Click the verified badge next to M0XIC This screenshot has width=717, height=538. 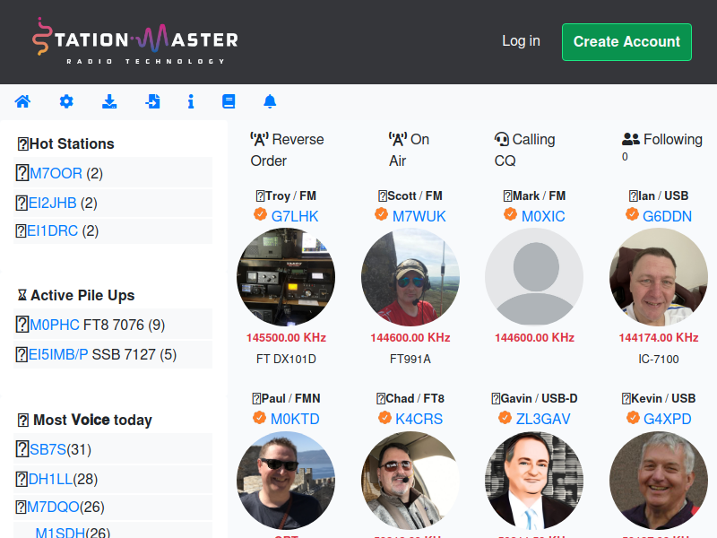pyautogui.click(x=510, y=213)
